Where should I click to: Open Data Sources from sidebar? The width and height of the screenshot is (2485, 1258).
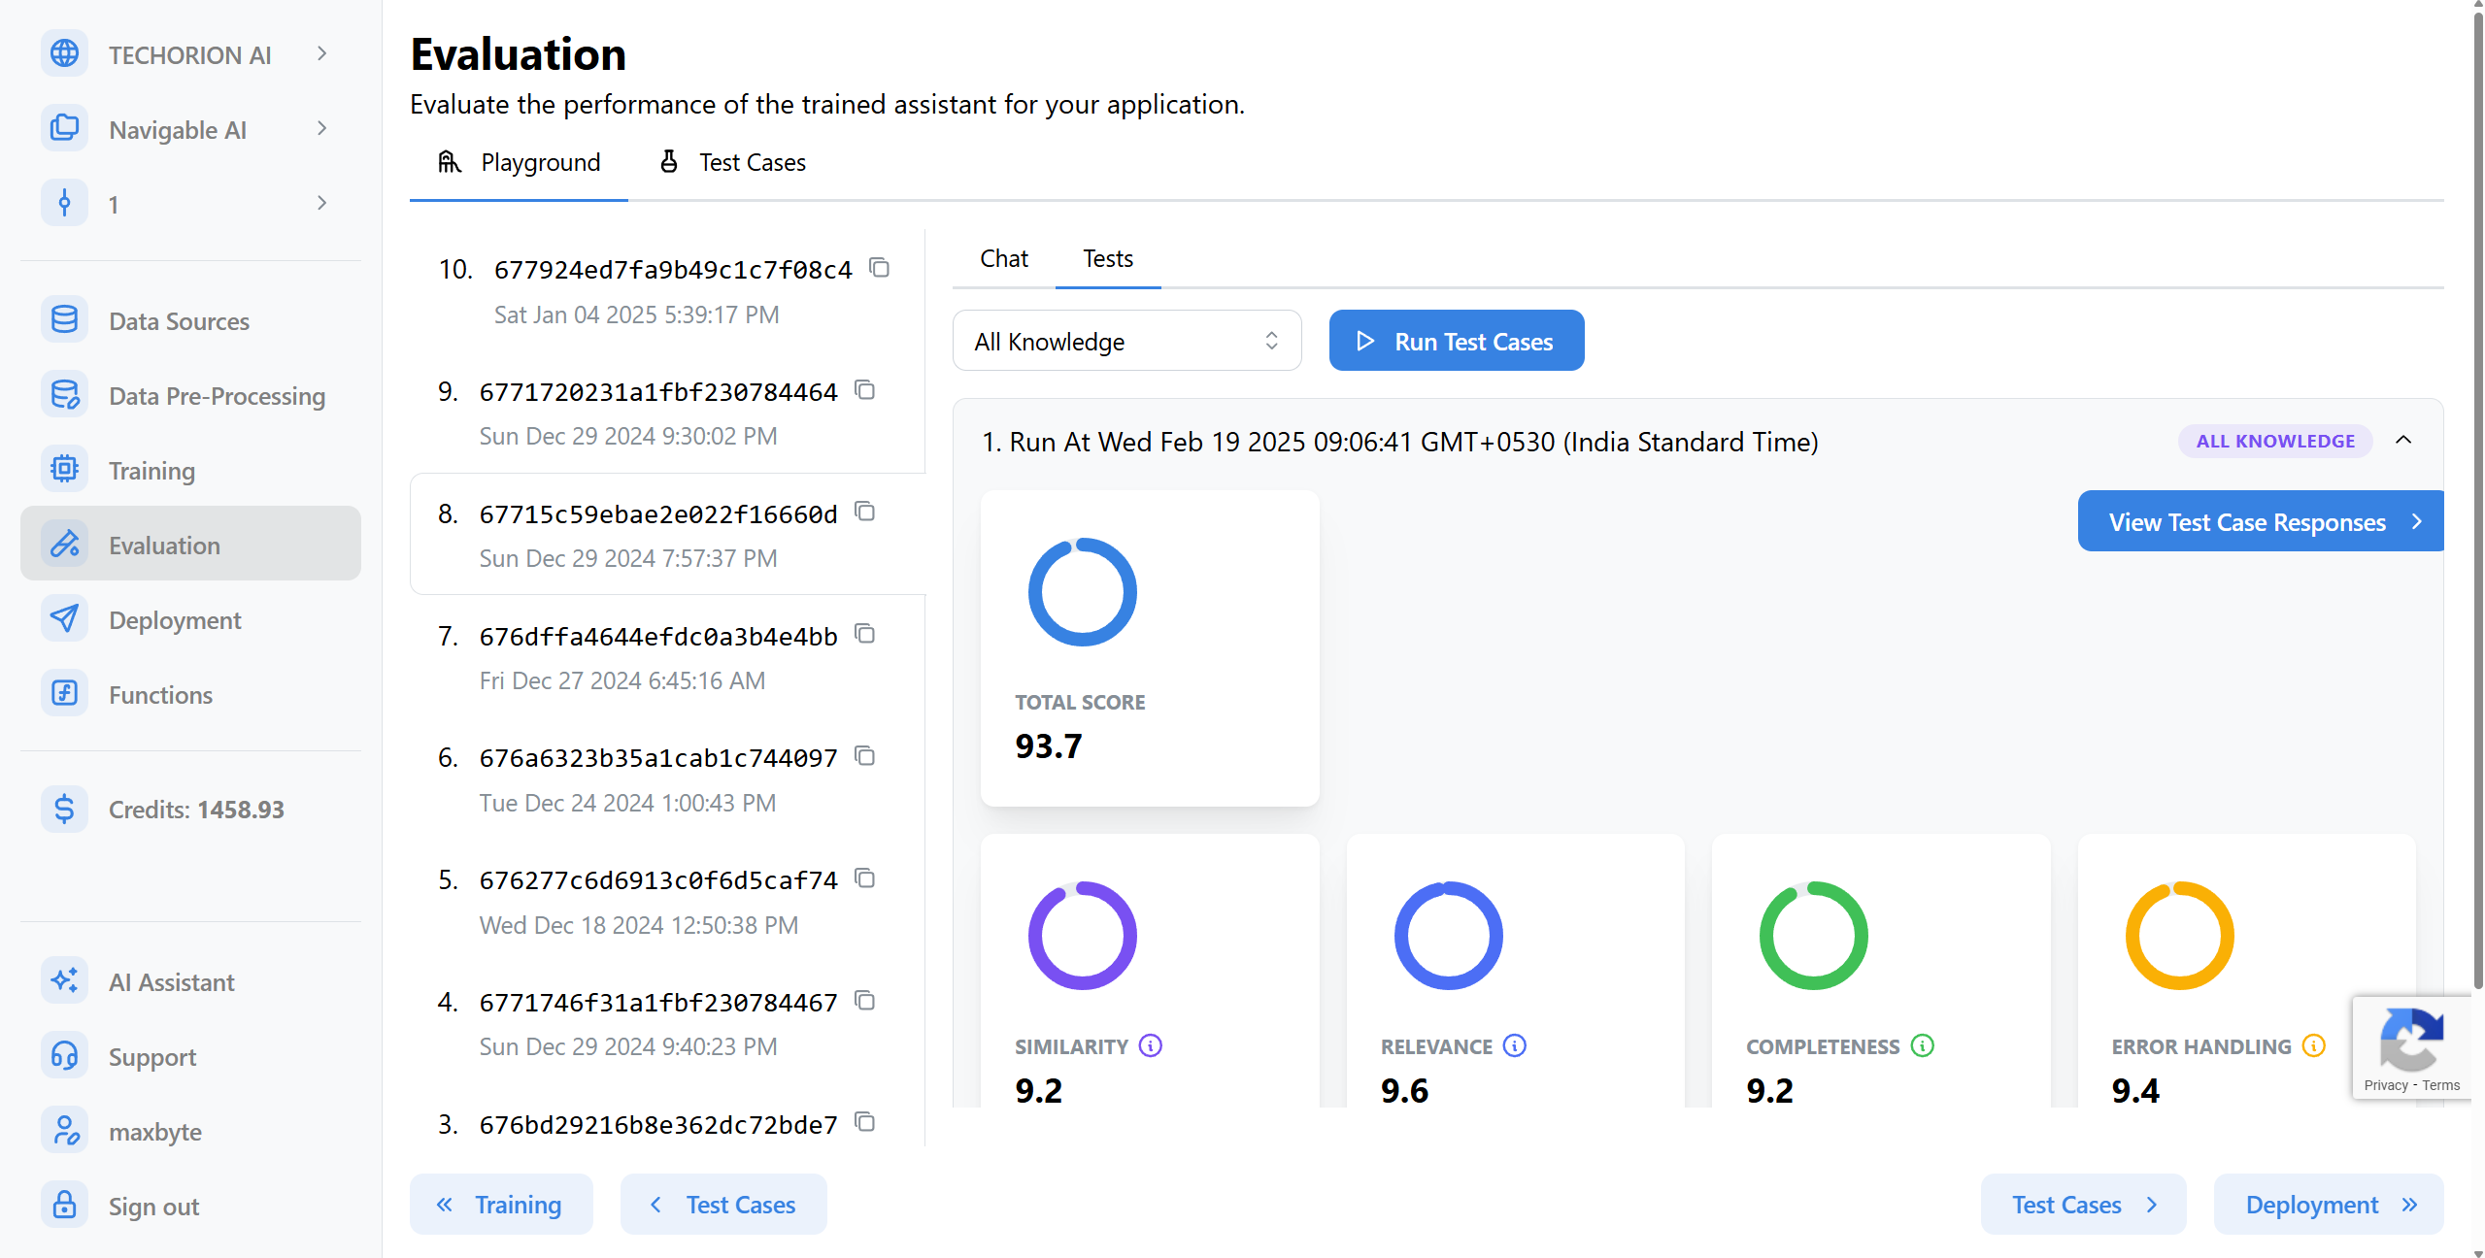[179, 321]
